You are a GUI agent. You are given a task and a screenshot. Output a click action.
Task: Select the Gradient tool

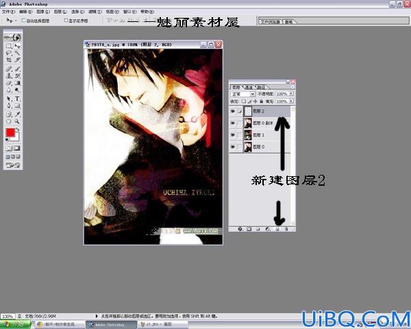coord(17,83)
